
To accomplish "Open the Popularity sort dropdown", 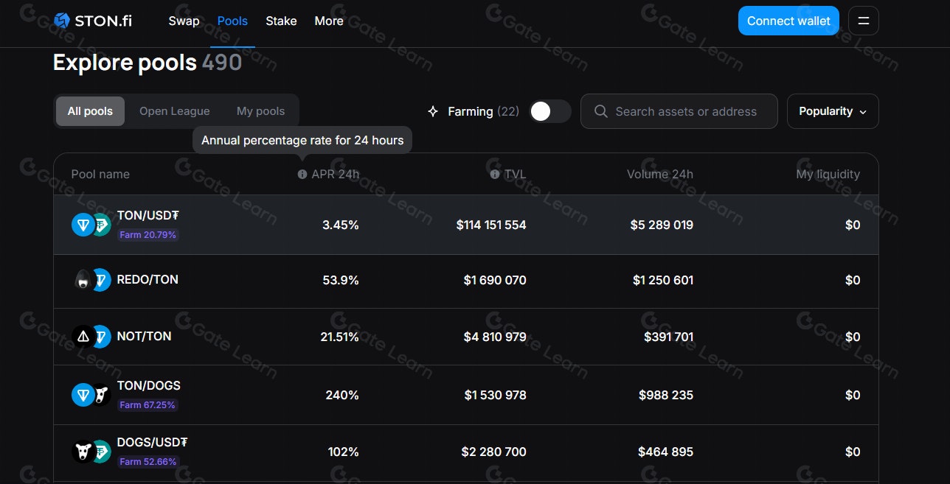I will point(832,111).
